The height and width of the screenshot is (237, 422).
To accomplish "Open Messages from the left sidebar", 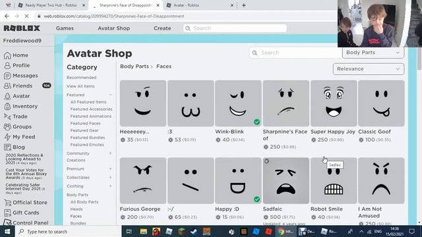I will tap(20, 76).
